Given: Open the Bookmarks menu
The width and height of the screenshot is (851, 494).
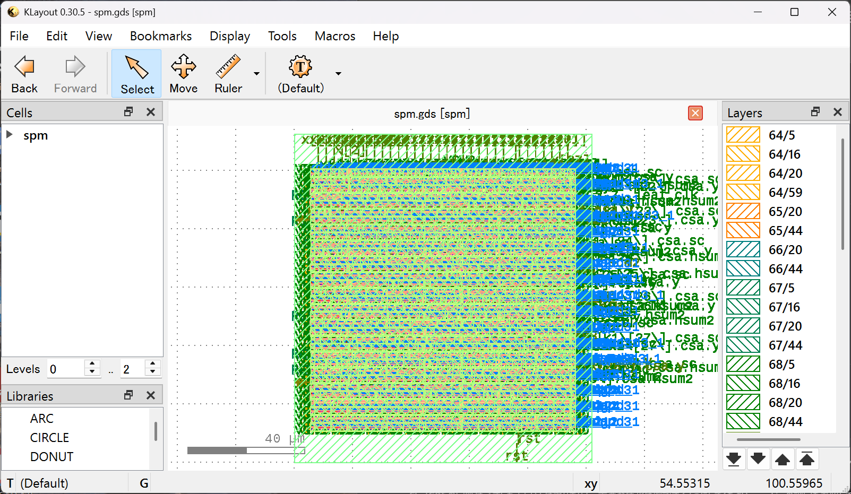Looking at the screenshot, I should pyautogui.click(x=161, y=36).
